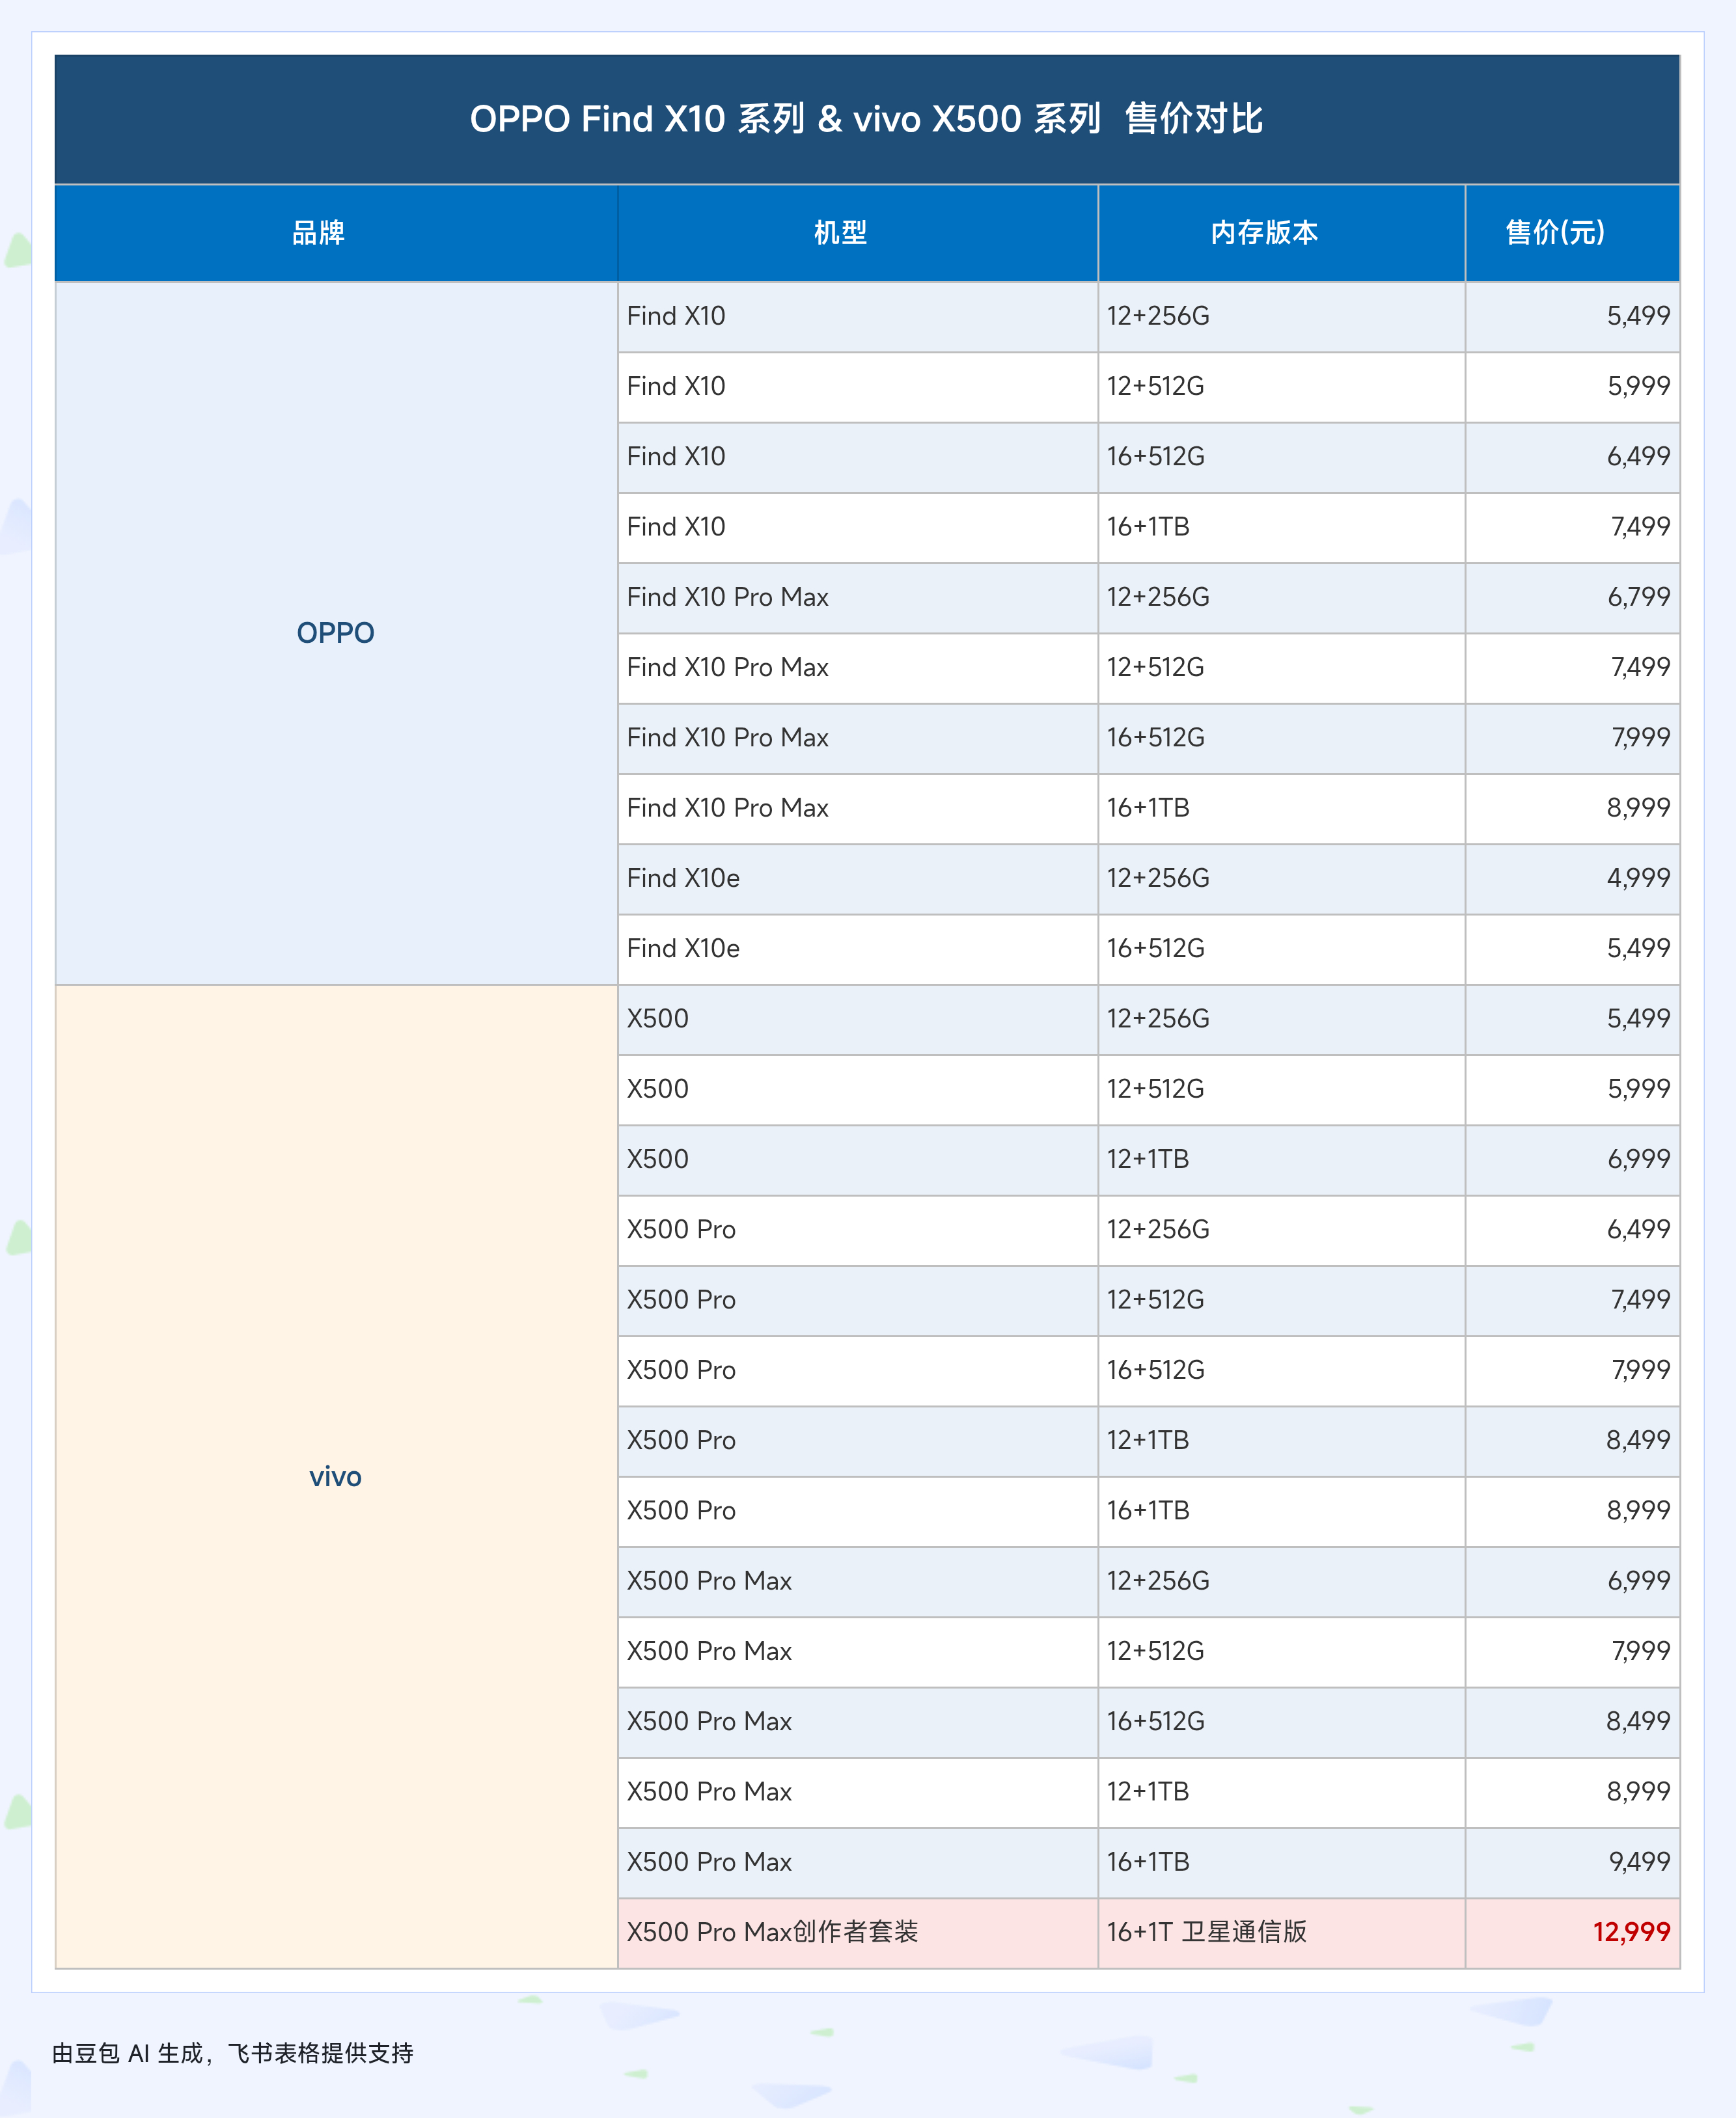Click the 售价(元) column header
Screen dimensions: 1736x2118
tap(1572, 233)
